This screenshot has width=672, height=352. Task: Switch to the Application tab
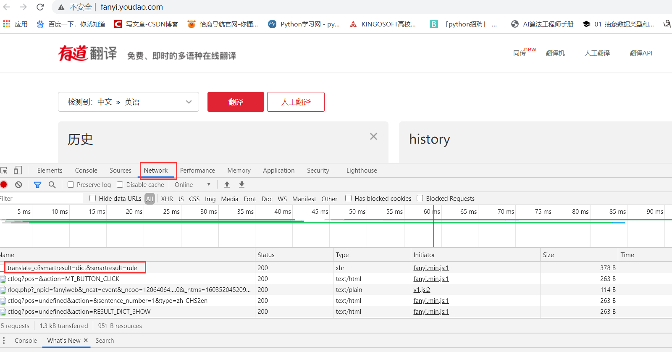(x=279, y=170)
